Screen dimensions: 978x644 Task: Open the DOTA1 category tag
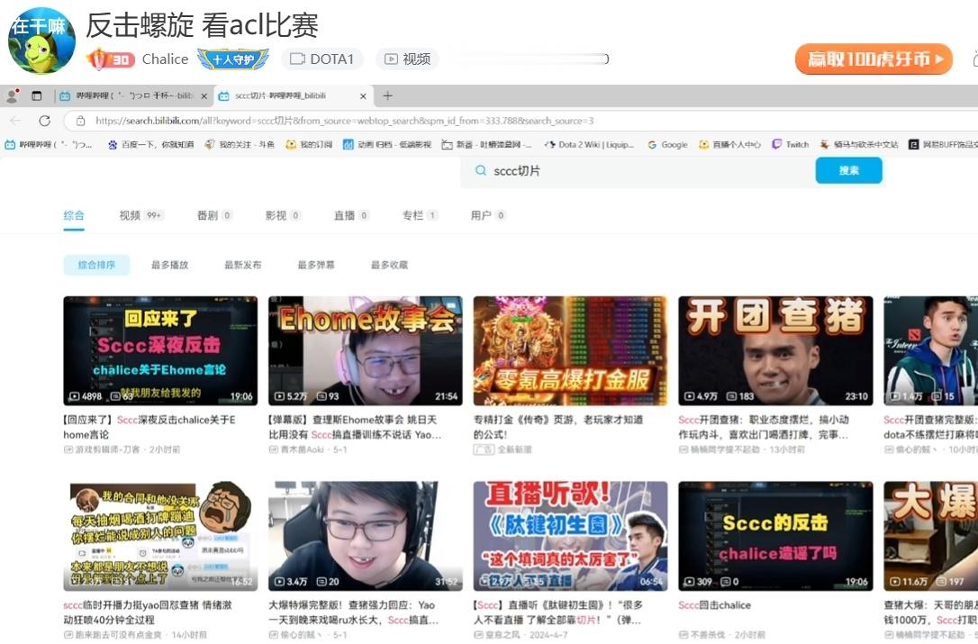[x=322, y=59]
